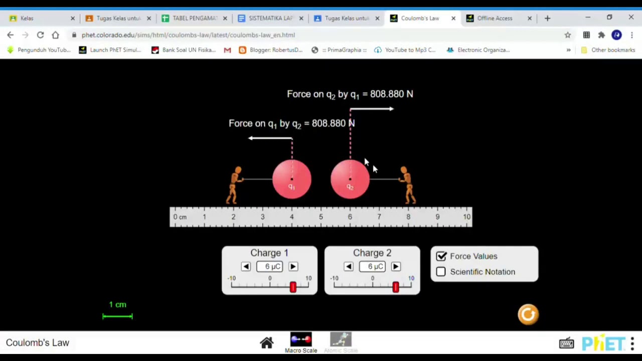The width and height of the screenshot is (642, 361).
Task: Decrease Charge 2 with left arrow
Action: pyautogui.click(x=349, y=267)
